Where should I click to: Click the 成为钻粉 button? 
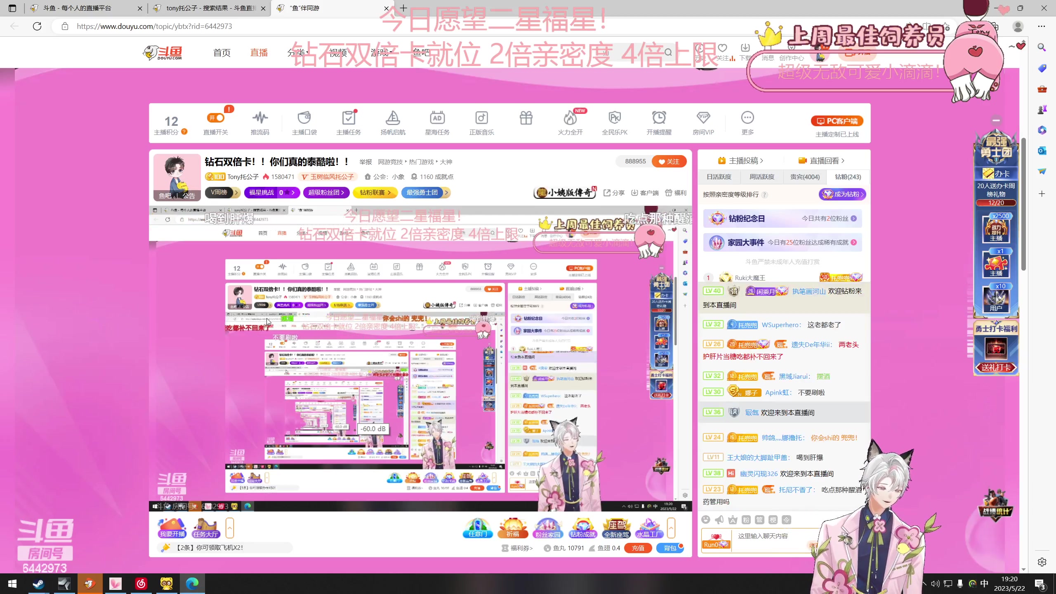[842, 194]
